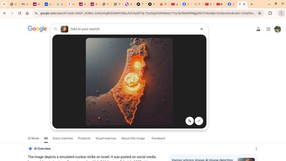Minimize the Chrome window
The image size is (286, 161).
point(269,4)
